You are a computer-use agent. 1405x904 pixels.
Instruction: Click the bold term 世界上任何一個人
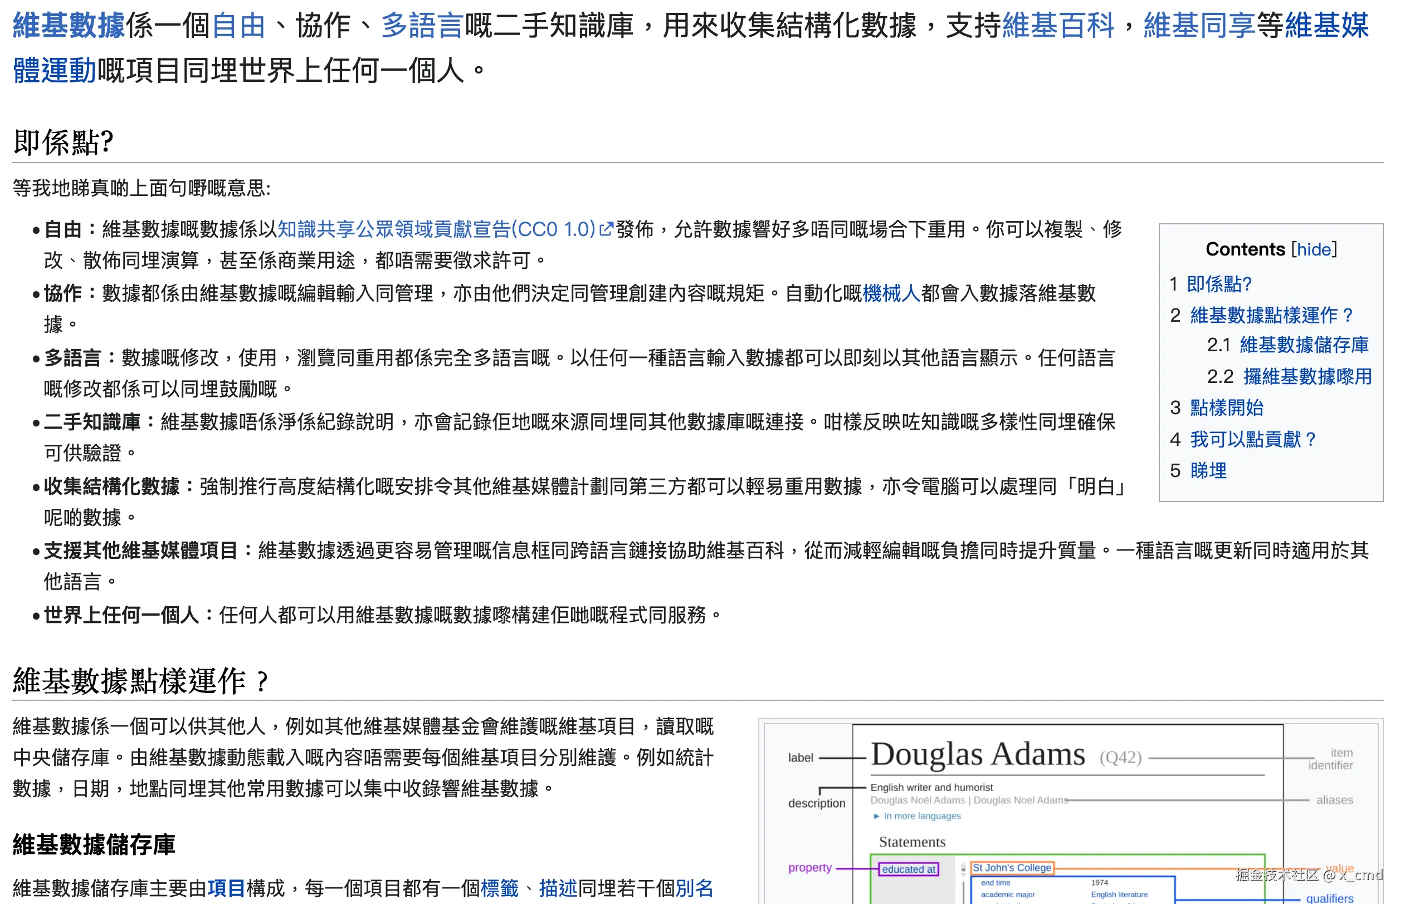coord(121,615)
